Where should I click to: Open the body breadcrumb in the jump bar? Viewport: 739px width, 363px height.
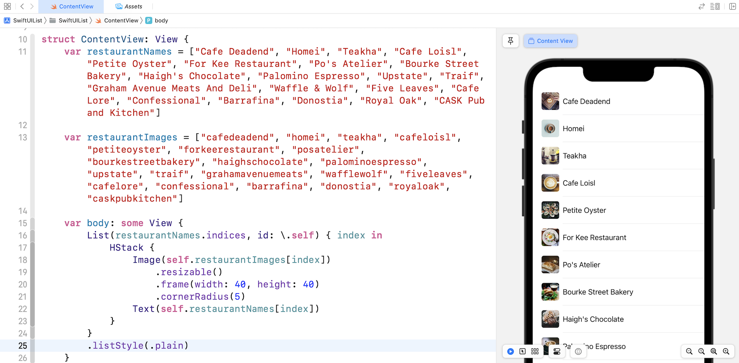(x=161, y=20)
